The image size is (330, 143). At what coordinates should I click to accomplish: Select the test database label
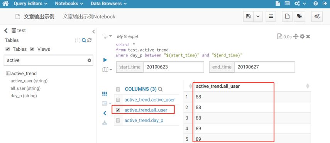click(x=21, y=30)
